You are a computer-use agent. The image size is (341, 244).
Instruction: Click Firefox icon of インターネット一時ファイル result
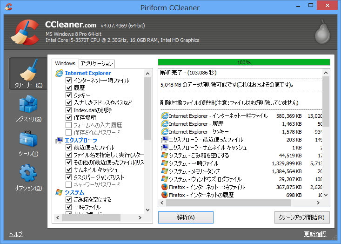coord(165,187)
